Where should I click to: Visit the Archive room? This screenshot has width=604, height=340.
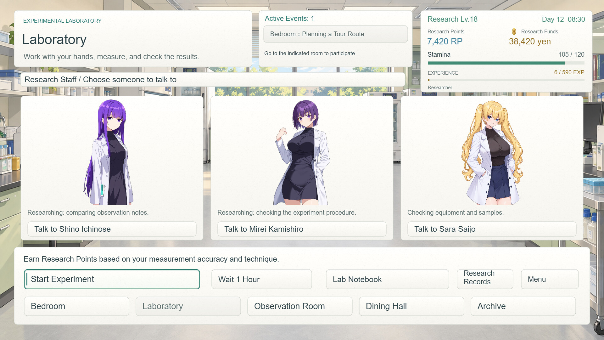[x=523, y=306]
